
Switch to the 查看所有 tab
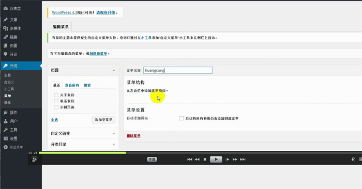72,85
